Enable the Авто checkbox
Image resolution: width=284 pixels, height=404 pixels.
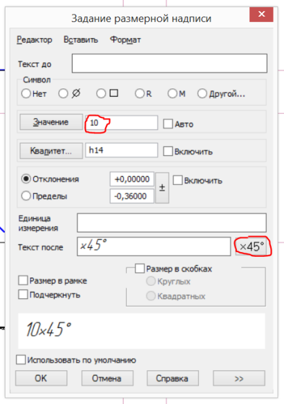(x=168, y=124)
